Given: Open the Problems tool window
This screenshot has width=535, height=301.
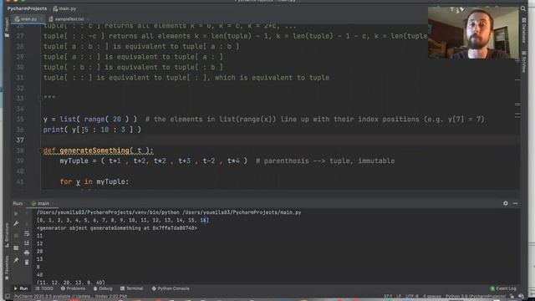Looking at the screenshot, I should [73, 288].
